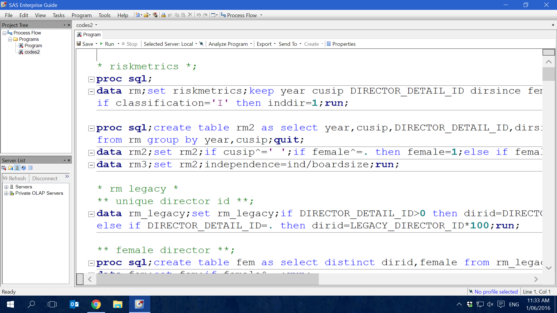Click the SAS Folders icon in Server List
Viewport: 557px width, 313px height.
[10, 168]
